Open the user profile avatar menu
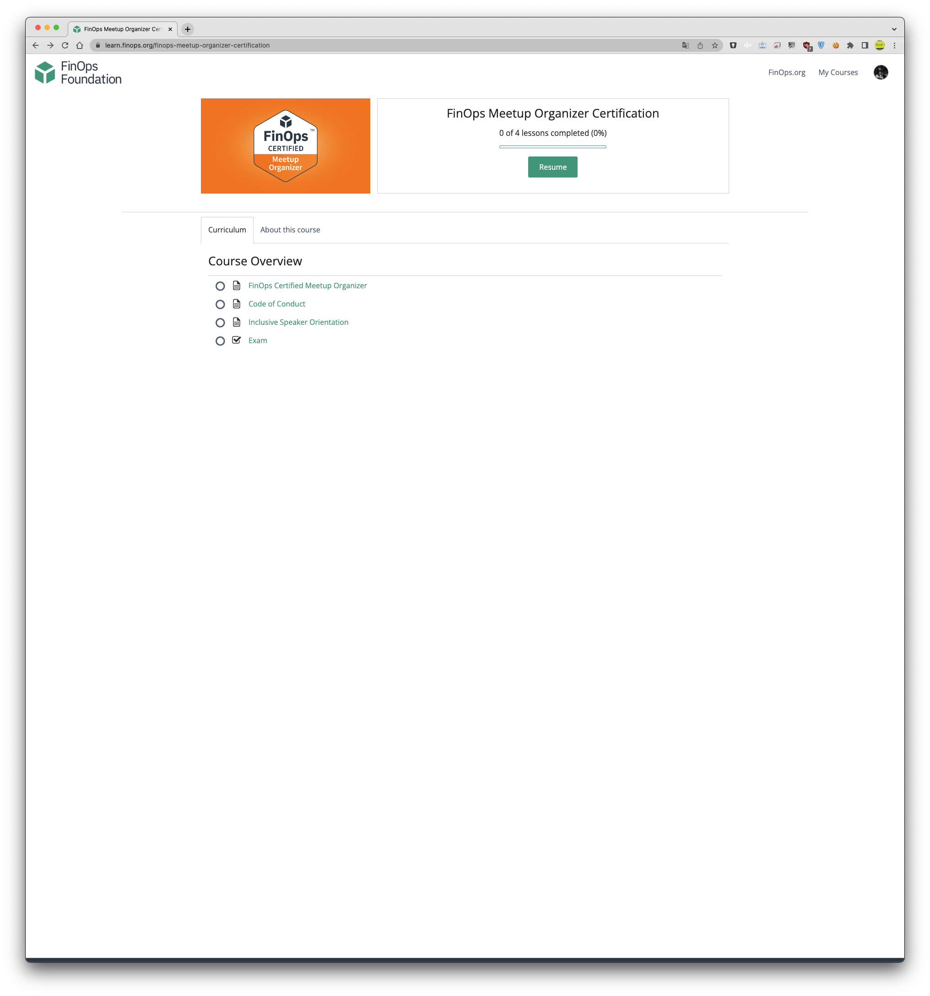The width and height of the screenshot is (930, 996). 881,72
